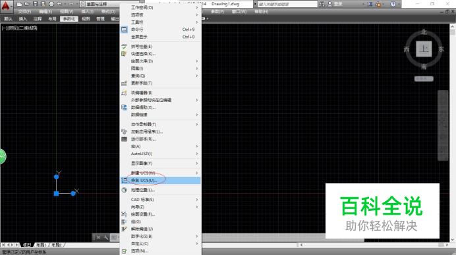The height and width of the screenshot is (255, 456).
Task: Click the 组(G) group icon
Action: (x=124, y=221)
